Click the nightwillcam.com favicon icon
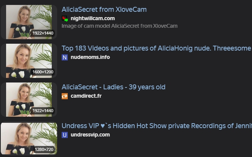The width and height of the screenshot is (252, 157). [x=65, y=19]
